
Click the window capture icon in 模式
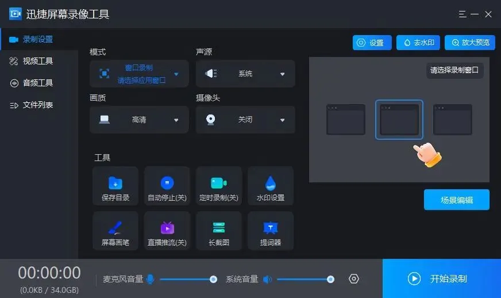104,74
